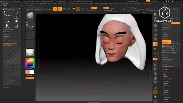Image resolution: width=183 pixels, height=103 pixels.
Task: Open the Visibilidad section
Action: click(166, 90)
